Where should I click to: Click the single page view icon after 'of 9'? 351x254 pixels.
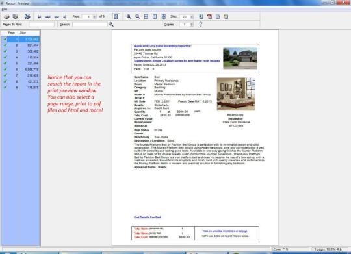(116, 16)
